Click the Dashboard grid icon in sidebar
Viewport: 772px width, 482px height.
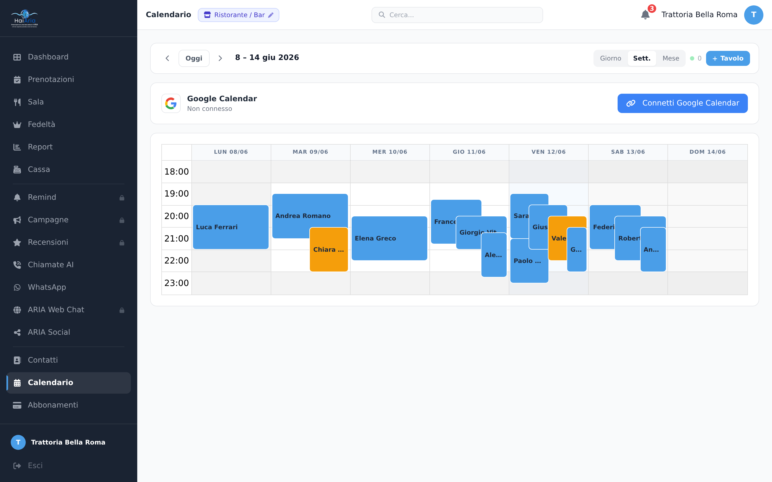[x=17, y=57]
